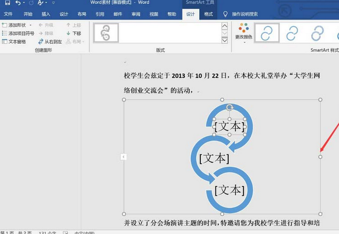The height and width of the screenshot is (234, 339).
Task: Click the top [文本] text placeholder
Action: 229,126
